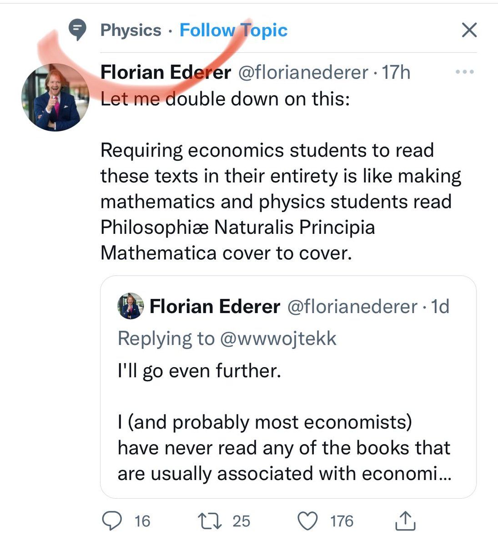Tap the share upload icon
The image size is (498, 546).
click(x=405, y=521)
